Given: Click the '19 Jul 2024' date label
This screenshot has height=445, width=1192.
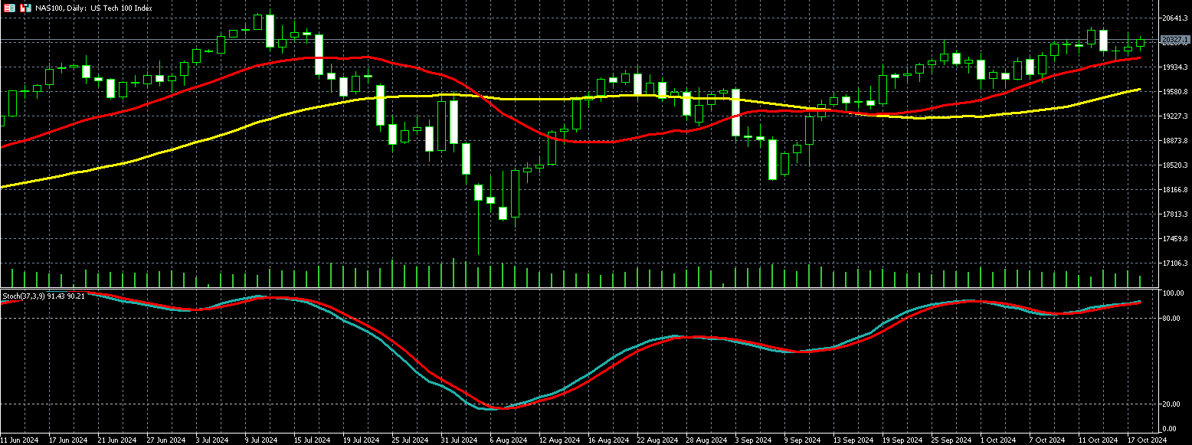Looking at the screenshot, I should point(361,440).
